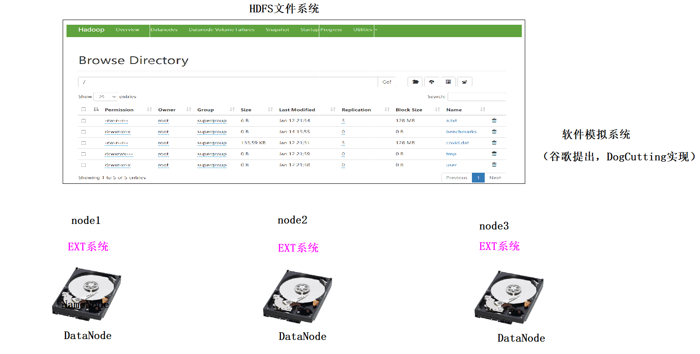The width and height of the screenshot is (700, 354).
Task: Click the size value 133.59 KB
Action: point(253,143)
